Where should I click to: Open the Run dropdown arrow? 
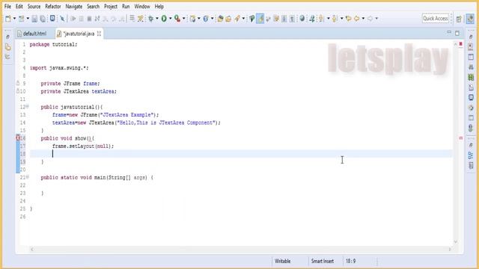click(170, 19)
